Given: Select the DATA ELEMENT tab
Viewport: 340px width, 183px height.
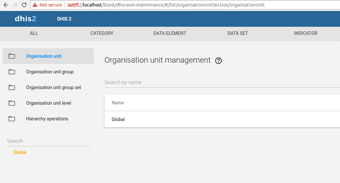Looking at the screenshot, I should pyautogui.click(x=170, y=33).
